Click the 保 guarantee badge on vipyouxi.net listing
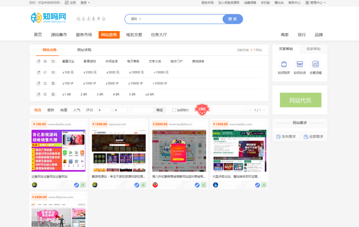Screen dimensions: 359x227 143,185
